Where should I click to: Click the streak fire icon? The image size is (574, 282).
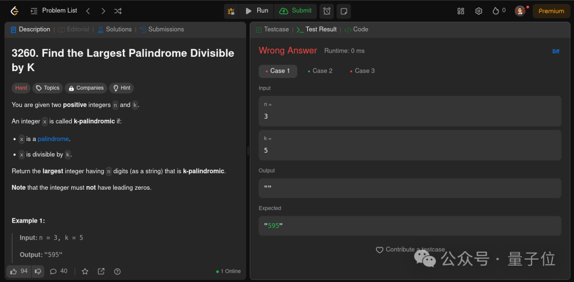click(496, 11)
